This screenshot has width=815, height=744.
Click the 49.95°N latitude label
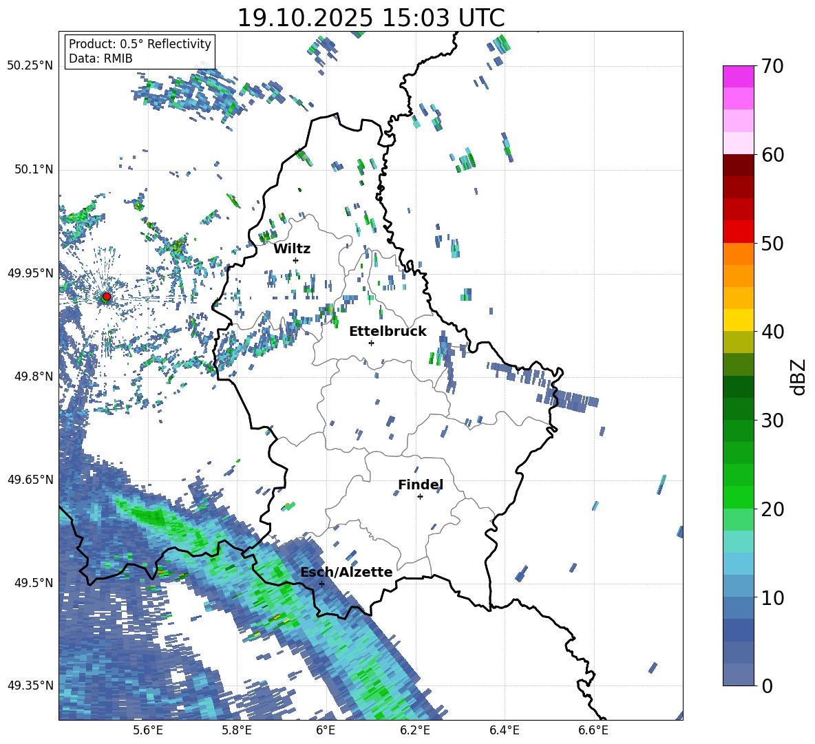(x=30, y=273)
